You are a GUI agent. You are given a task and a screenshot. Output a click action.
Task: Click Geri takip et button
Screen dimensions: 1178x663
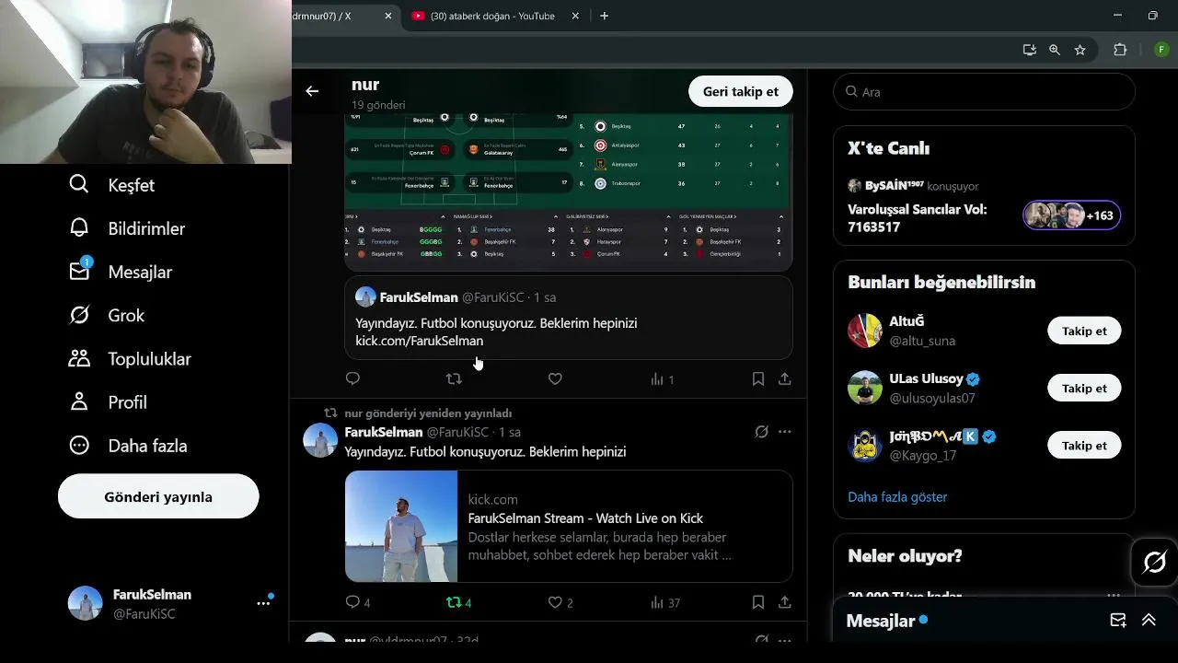coord(741,91)
